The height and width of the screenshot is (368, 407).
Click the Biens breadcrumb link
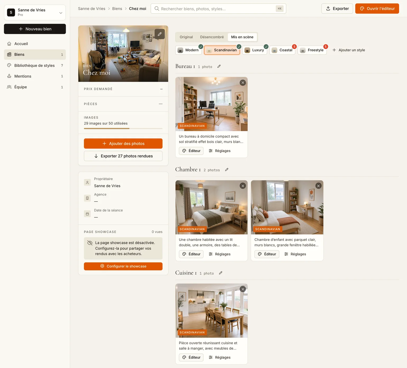click(117, 8)
